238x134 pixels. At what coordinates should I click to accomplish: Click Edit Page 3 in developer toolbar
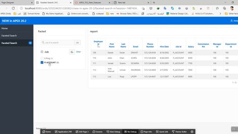tap(82, 132)
